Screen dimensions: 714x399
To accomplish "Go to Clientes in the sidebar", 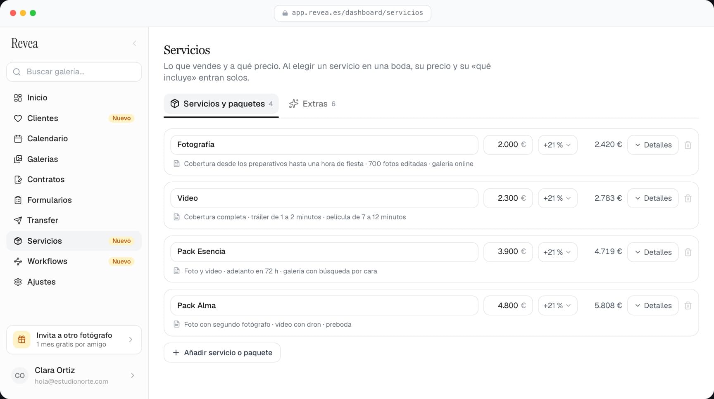I will tap(74, 118).
